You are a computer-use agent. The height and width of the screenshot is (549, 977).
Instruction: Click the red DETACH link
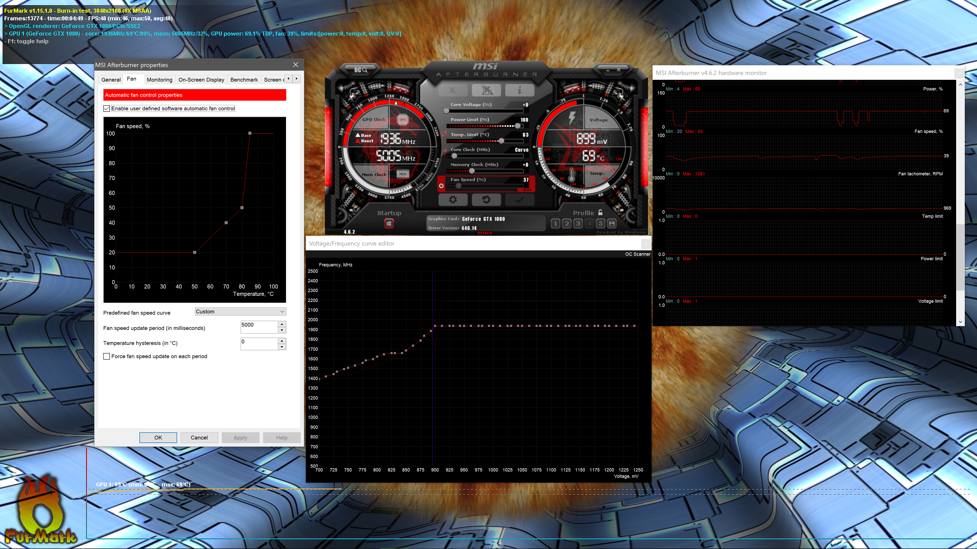[x=485, y=233]
